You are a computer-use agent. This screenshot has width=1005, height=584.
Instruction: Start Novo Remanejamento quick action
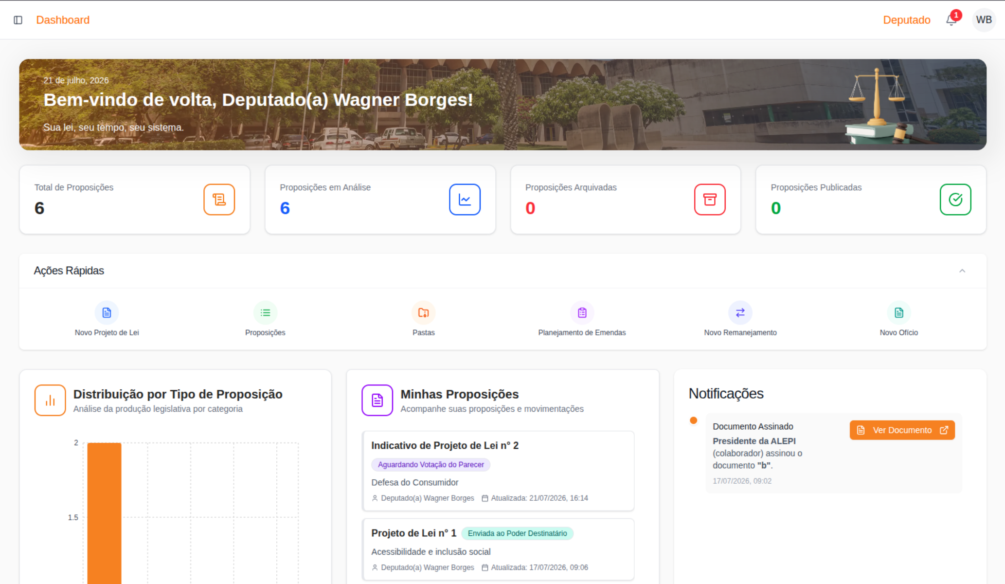[x=740, y=319]
